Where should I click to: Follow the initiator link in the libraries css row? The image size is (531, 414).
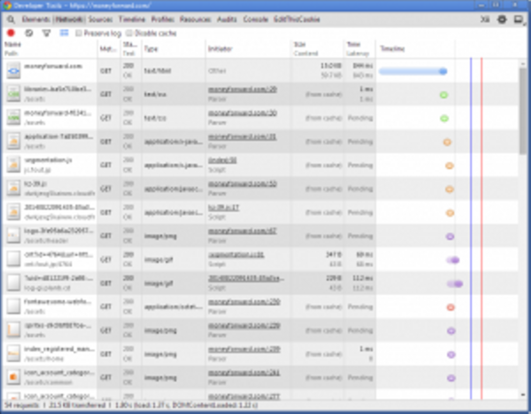pyautogui.click(x=243, y=90)
